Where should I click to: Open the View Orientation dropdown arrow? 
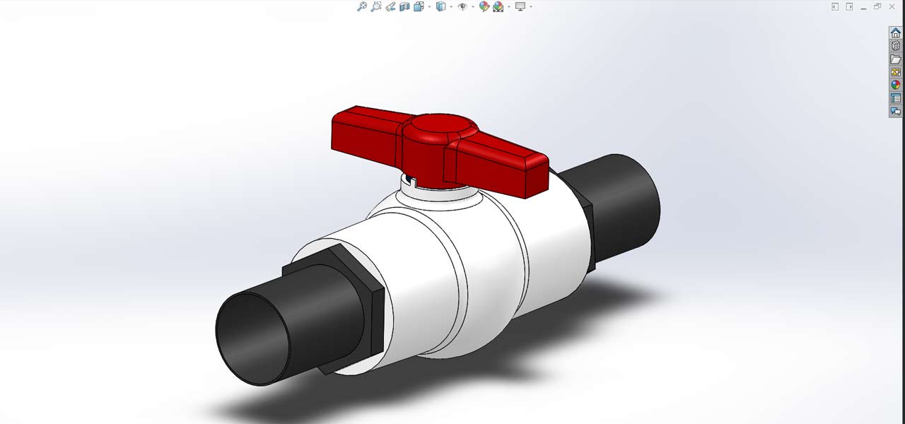429,7
